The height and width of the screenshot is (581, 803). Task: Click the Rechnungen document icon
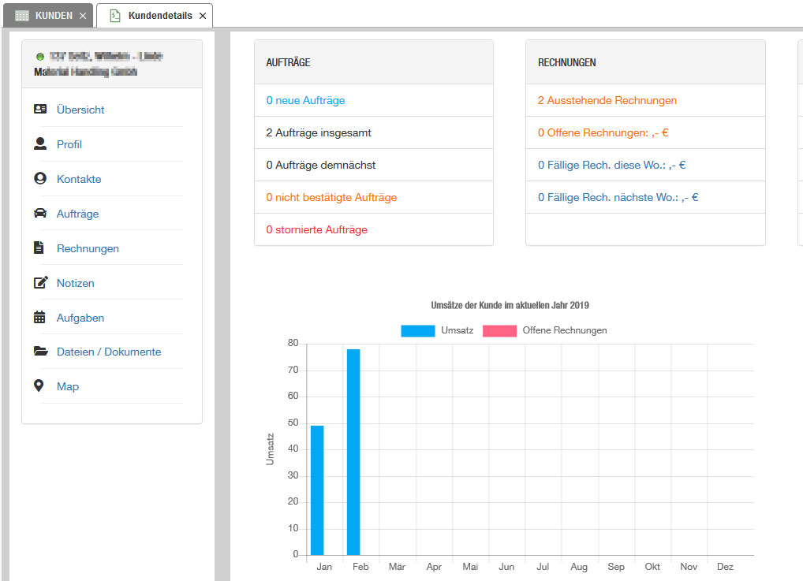(39, 248)
